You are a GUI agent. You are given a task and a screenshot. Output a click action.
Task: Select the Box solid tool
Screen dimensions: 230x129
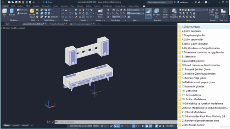[5, 12]
